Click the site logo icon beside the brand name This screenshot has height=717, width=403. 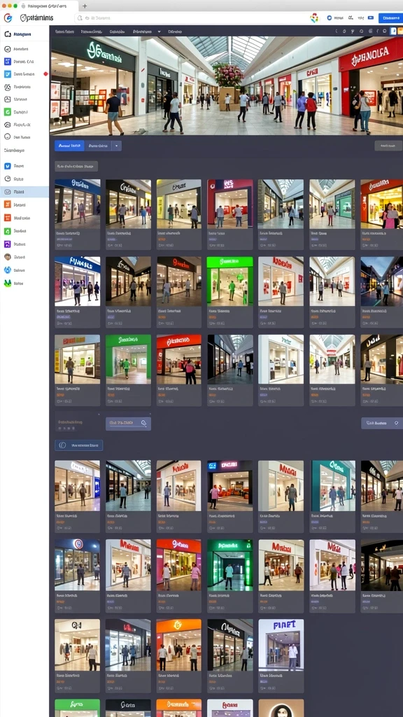click(8, 18)
